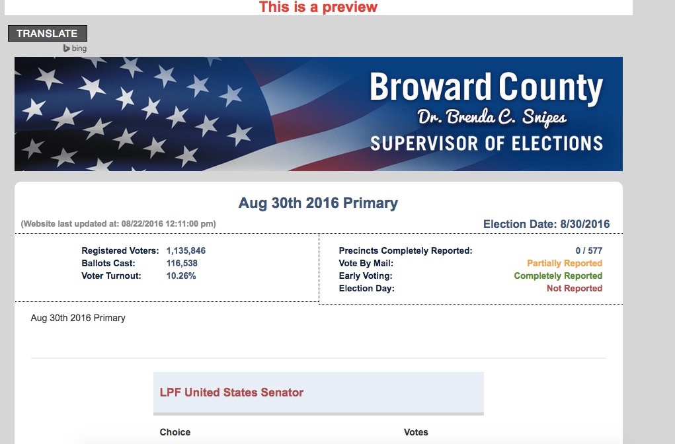Click the Broward County title text
The height and width of the screenshot is (444, 675).
pos(487,87)
